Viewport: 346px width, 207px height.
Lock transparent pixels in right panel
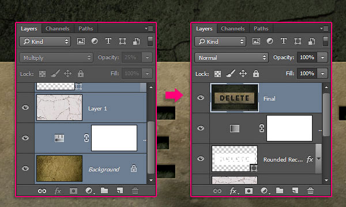[x=217, y=74]
